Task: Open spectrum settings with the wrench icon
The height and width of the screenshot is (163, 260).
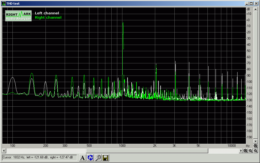Action: coord(98,158)
